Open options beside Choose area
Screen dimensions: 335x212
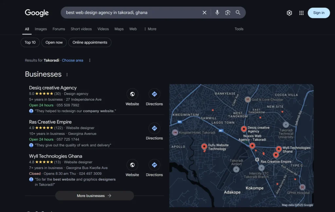point(90,60)
